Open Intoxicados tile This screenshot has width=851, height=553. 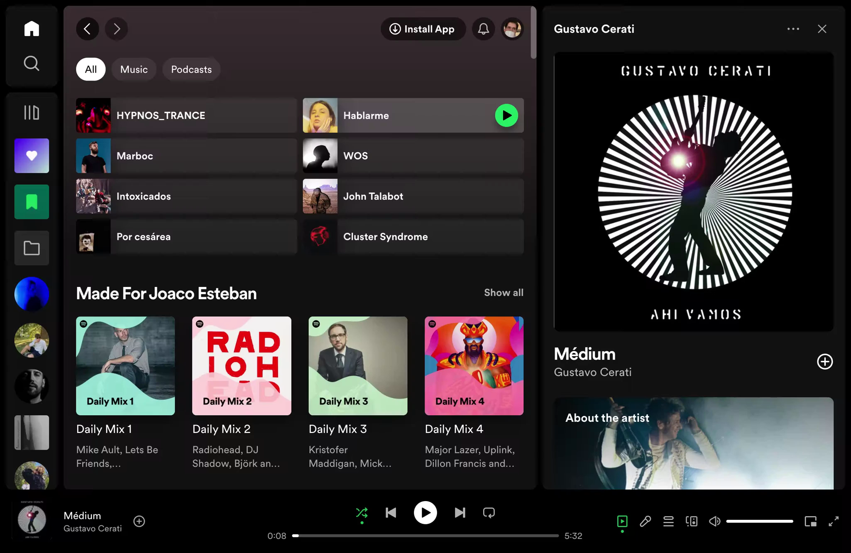186,196
